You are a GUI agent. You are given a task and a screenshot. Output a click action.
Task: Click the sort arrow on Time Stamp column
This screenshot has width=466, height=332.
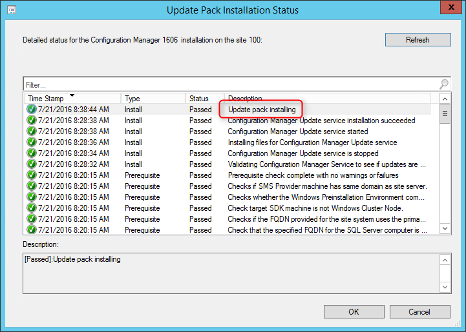[72, 95]
